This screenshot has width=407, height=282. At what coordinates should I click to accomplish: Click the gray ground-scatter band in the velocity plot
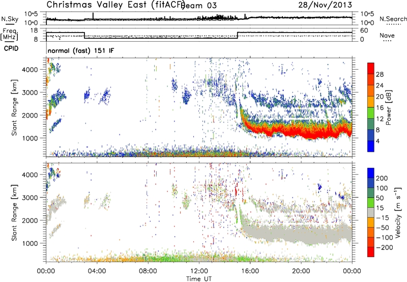[299, 233]
